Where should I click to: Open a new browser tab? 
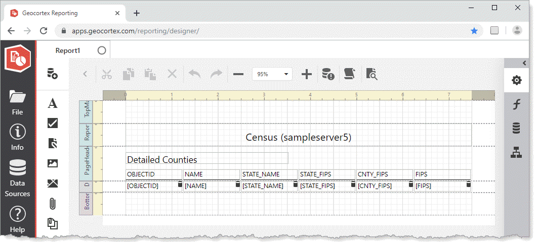pos(137,13)
